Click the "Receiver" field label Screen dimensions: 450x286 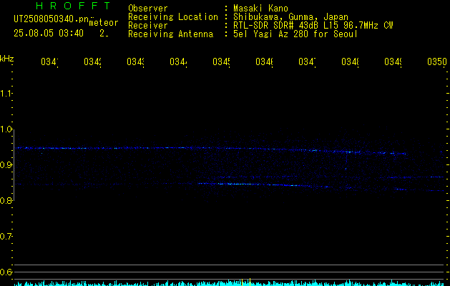coord(148,26)
